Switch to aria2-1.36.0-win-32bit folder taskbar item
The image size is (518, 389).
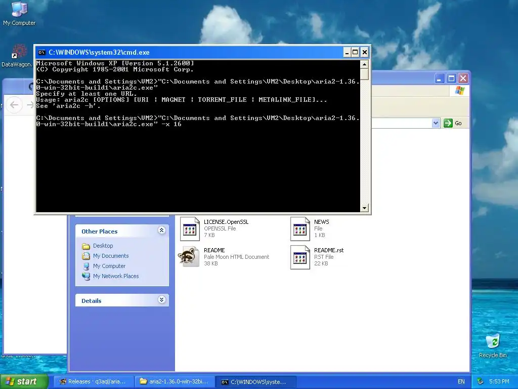pos(175,382)
